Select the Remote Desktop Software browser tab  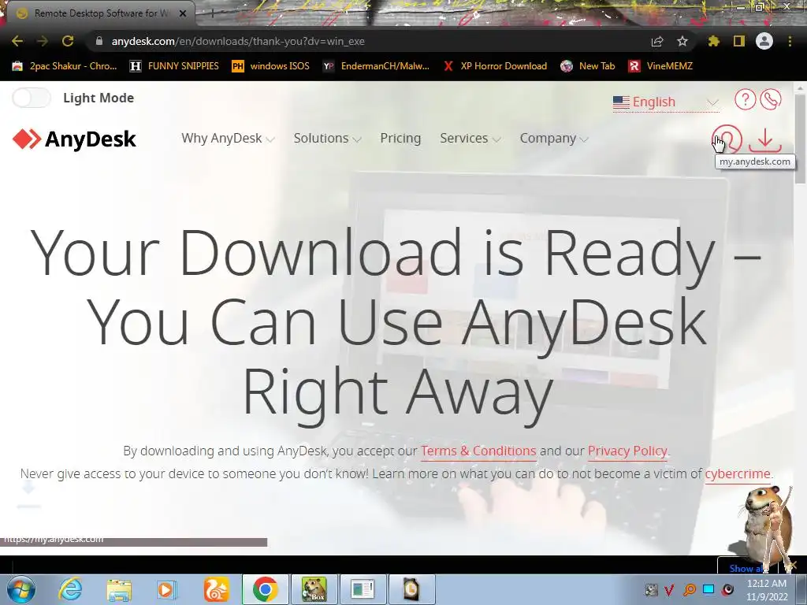click(x=99, y=13)
